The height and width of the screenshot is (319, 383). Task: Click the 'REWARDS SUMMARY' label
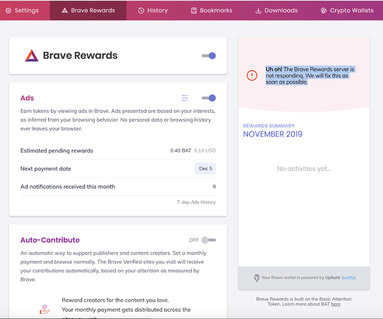(x=269, y=126)
